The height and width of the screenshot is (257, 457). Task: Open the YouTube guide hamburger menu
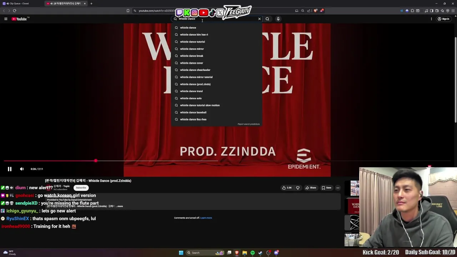(x=6, y=19)
